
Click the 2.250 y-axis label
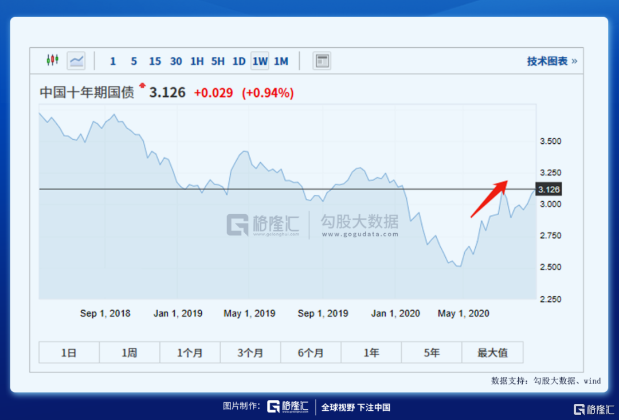550,299
